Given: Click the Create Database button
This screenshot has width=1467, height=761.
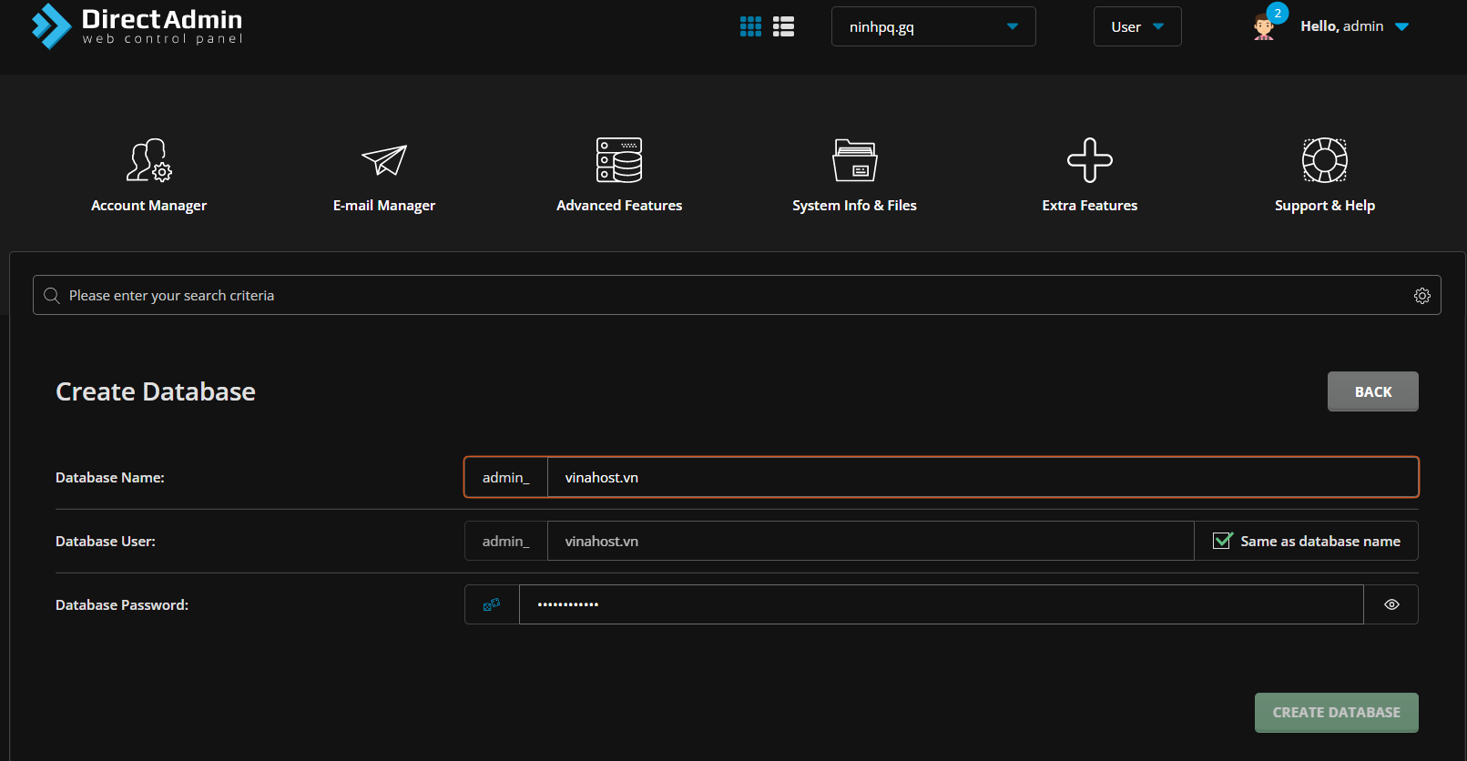Looking at the screenshot, I should point(1336,713).
